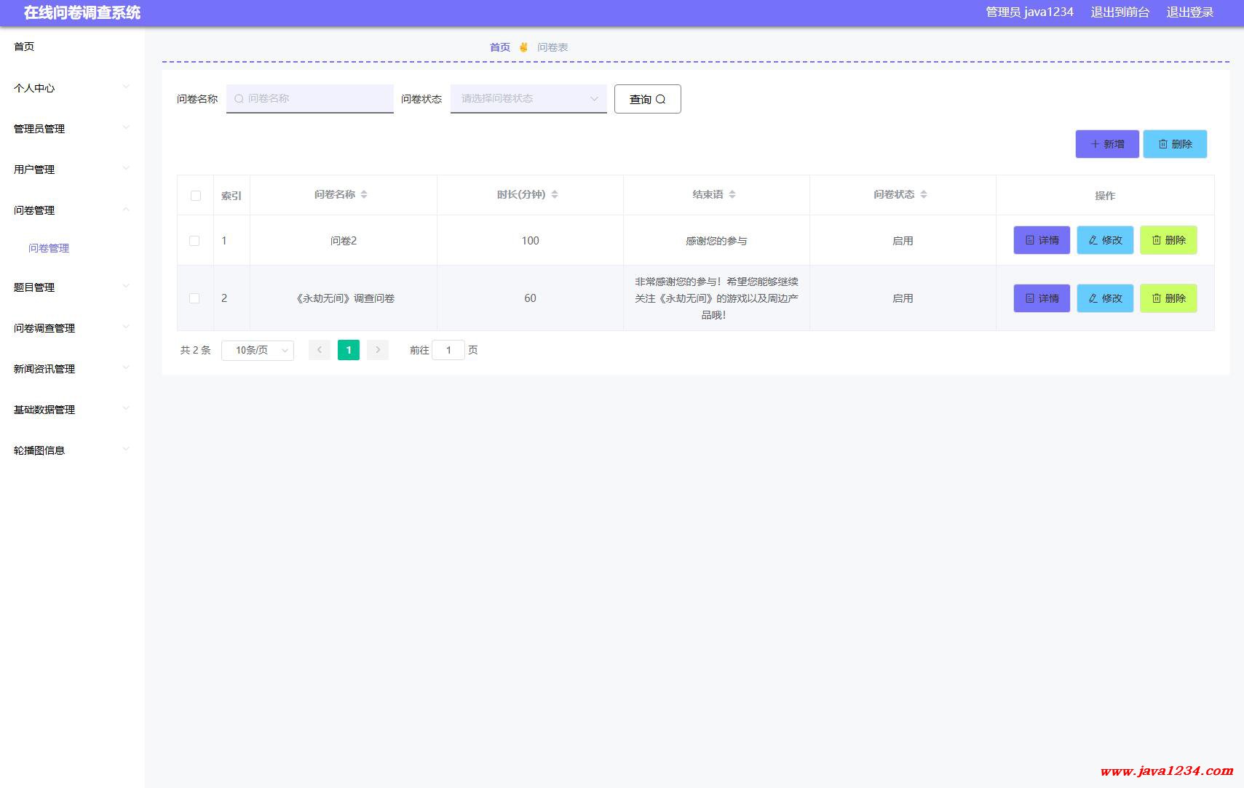The width and height of the screenshot is (1244, 788).
Task: Click the plus icon on 新增 button
Action: (x=1095, y=144)
